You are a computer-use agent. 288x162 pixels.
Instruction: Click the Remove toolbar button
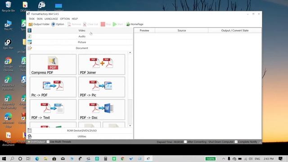coord(74,24)
